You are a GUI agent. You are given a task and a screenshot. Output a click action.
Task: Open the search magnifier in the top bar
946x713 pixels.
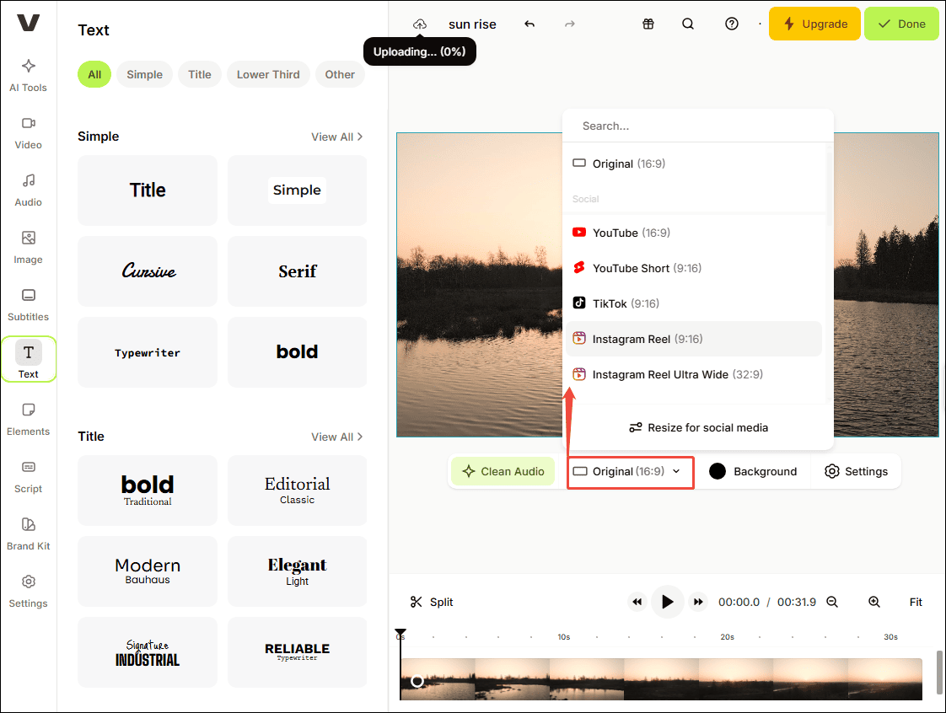click(688, 24)
